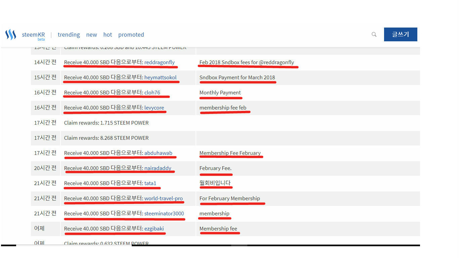Select the 글쓰기 button

pyautogui.click(x=400, y=34)
